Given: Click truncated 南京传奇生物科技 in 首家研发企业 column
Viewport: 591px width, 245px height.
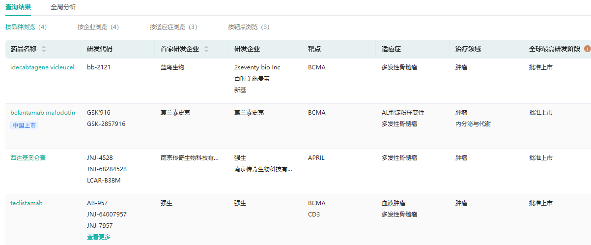Looking at the screenshot, I should pyautogui.click(x=190, y=158).
